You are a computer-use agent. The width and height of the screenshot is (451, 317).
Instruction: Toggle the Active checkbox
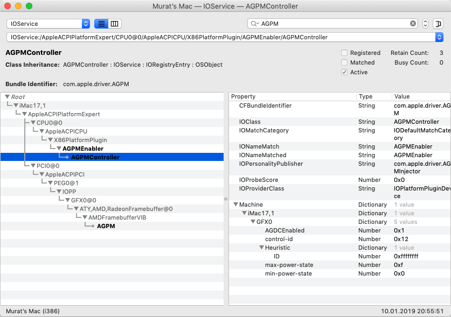click(x=344, y=72)
